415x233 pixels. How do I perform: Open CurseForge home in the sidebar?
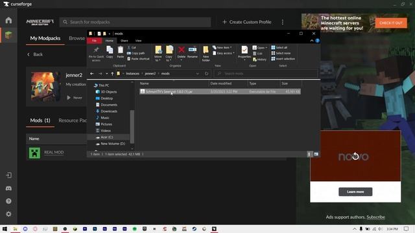tap(8, 20)
